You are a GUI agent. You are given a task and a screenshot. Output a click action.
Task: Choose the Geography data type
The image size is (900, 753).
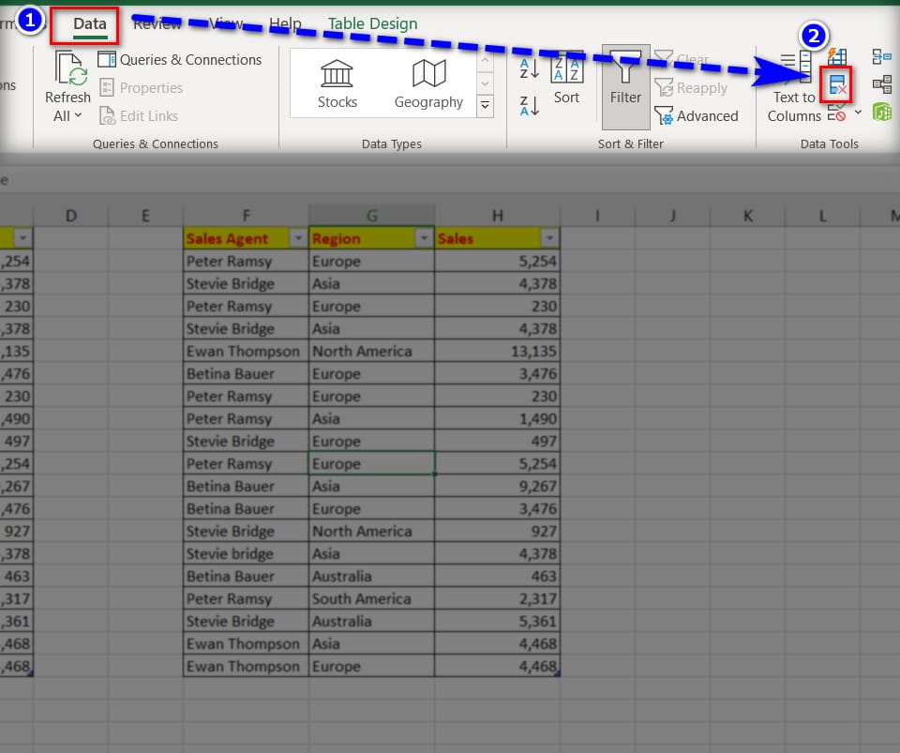(x=428, y=84)
